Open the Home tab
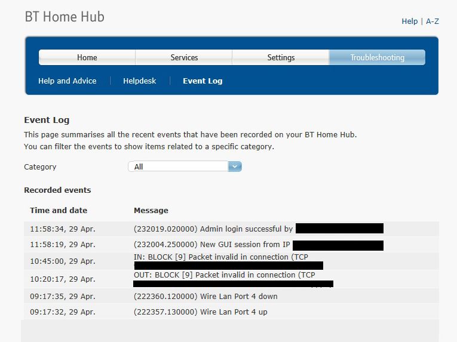 [x=87, y=57]
